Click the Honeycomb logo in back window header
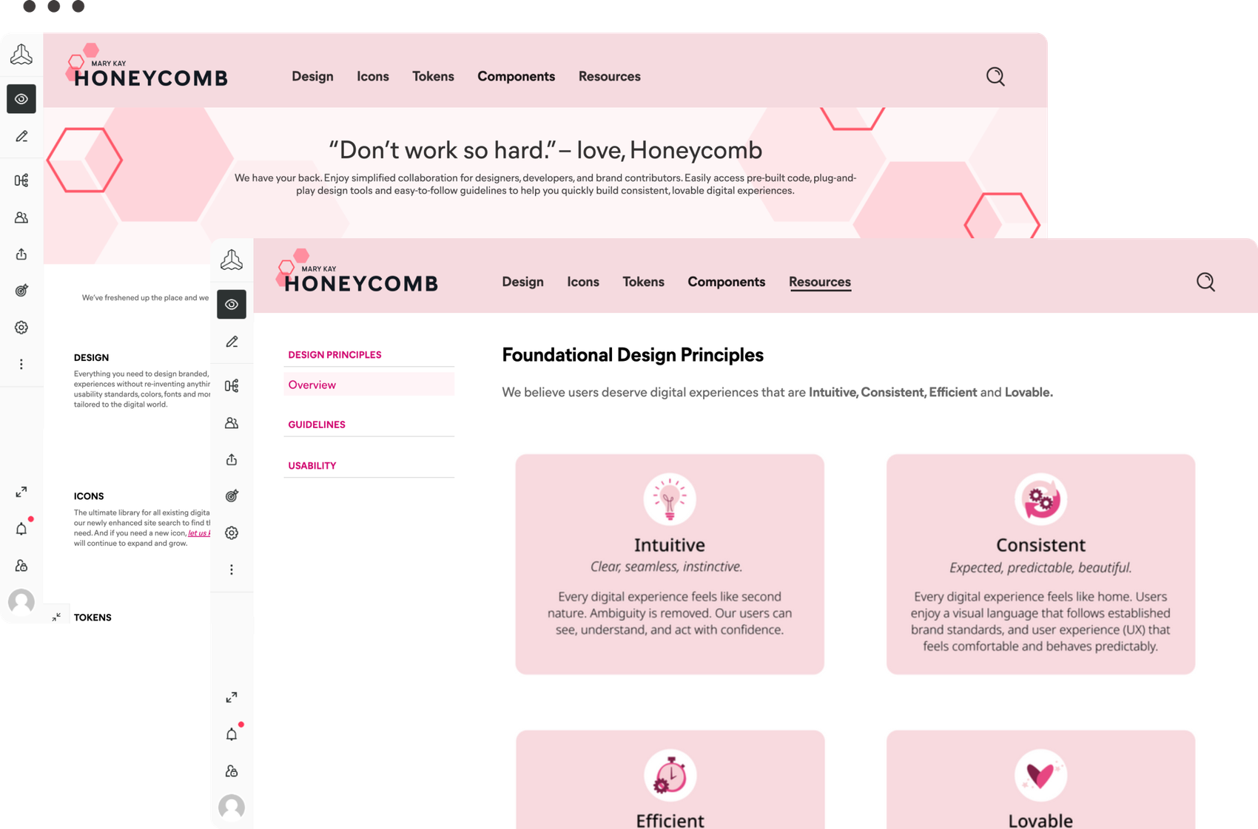Viewport: 1258px width, 829px height. tap(147, 66)
